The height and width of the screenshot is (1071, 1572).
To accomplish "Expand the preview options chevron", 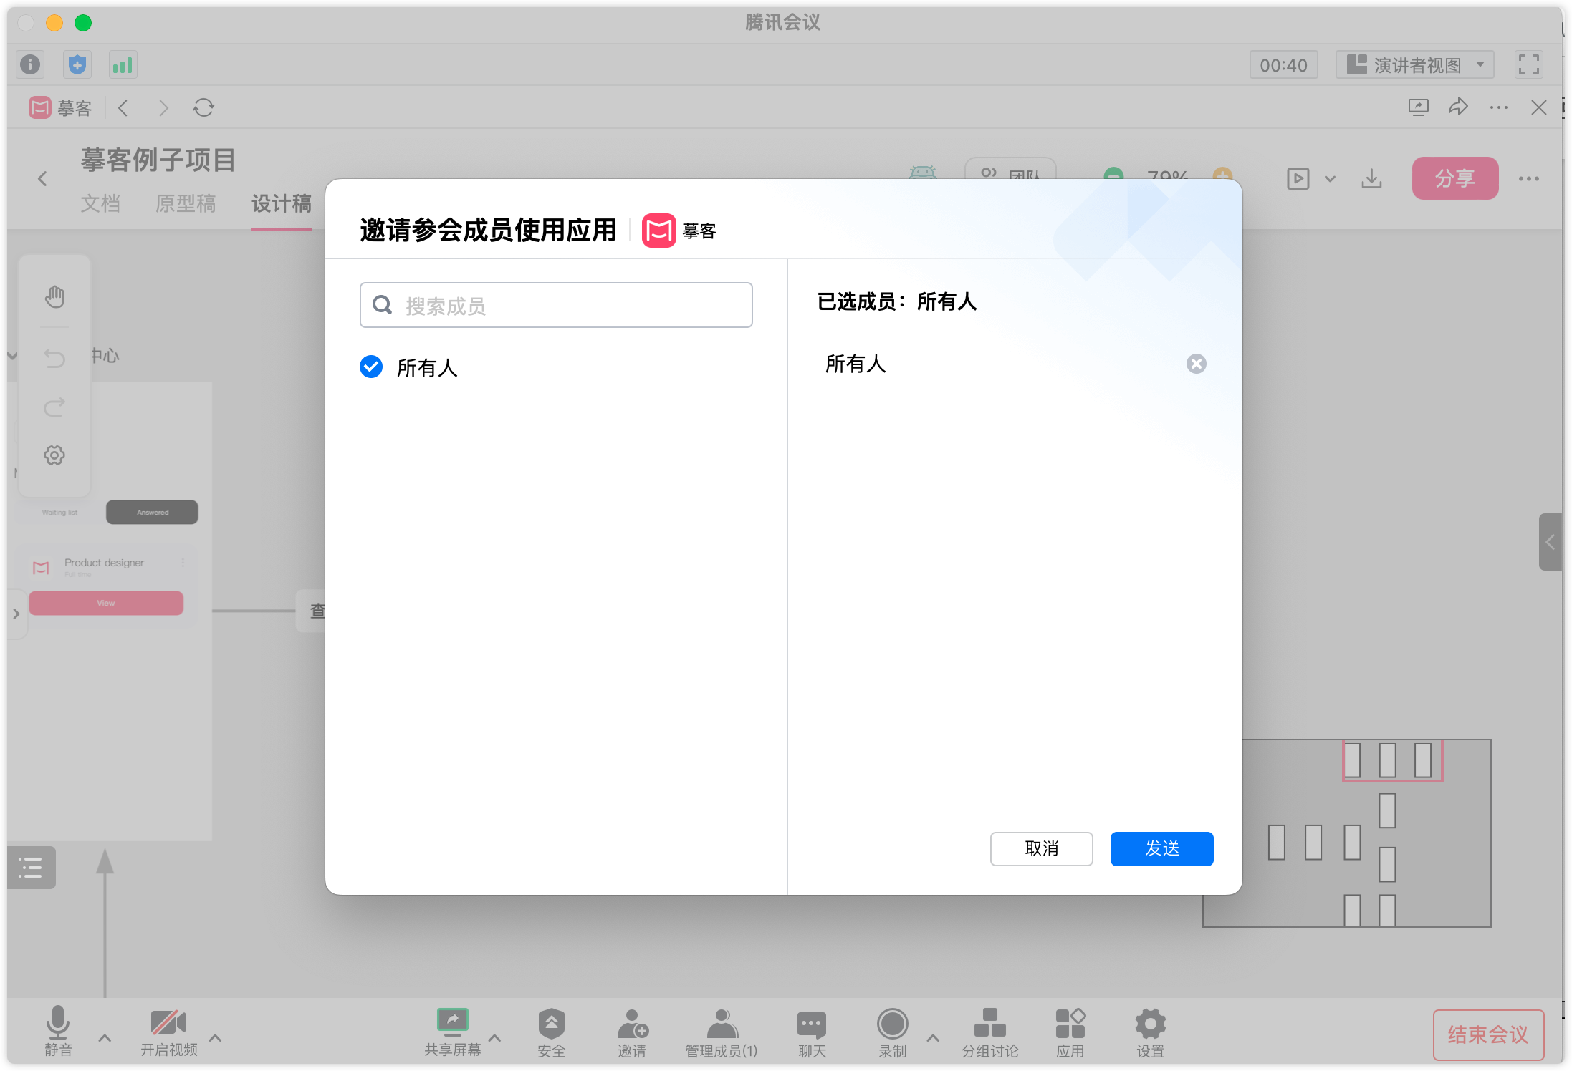I will coord(1330,179).
